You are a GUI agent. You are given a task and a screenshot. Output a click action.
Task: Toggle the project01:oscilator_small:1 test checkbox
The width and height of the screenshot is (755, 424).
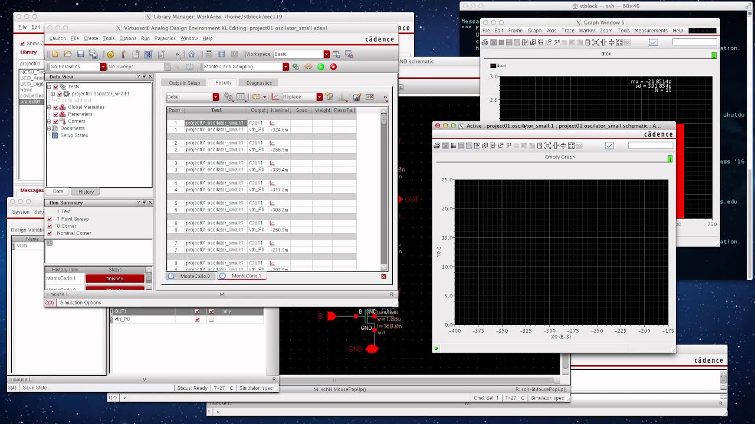[60, 94]
